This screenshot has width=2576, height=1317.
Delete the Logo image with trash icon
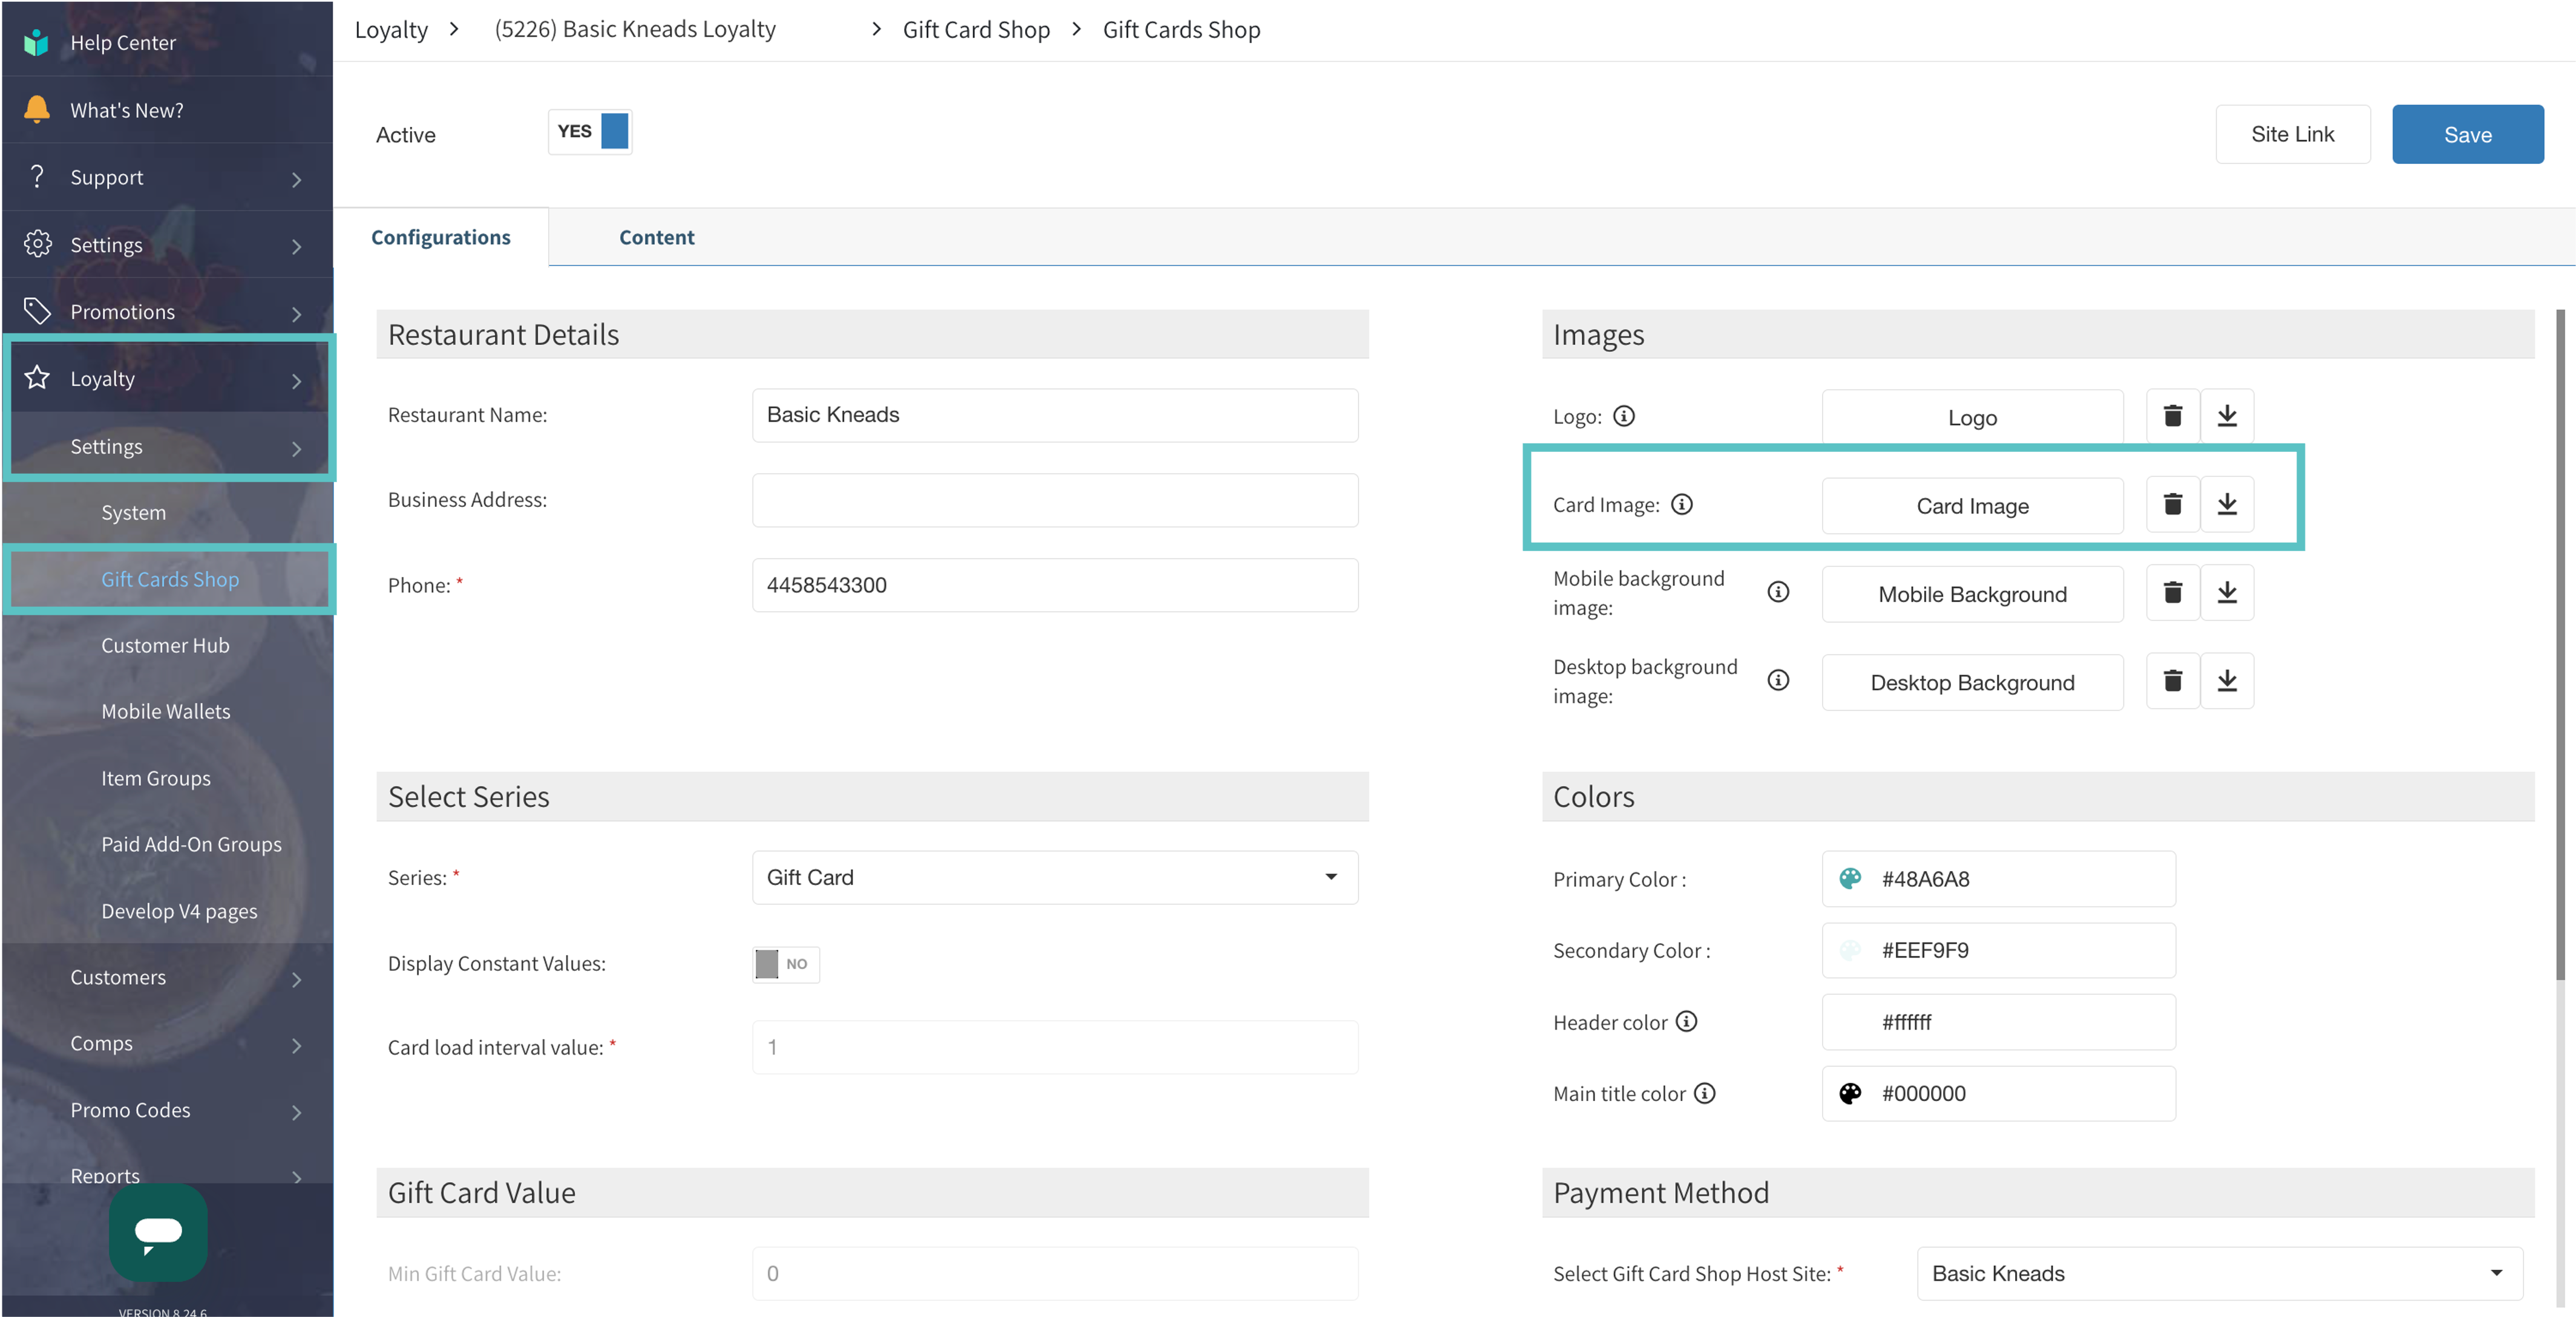pos(2172,416)
